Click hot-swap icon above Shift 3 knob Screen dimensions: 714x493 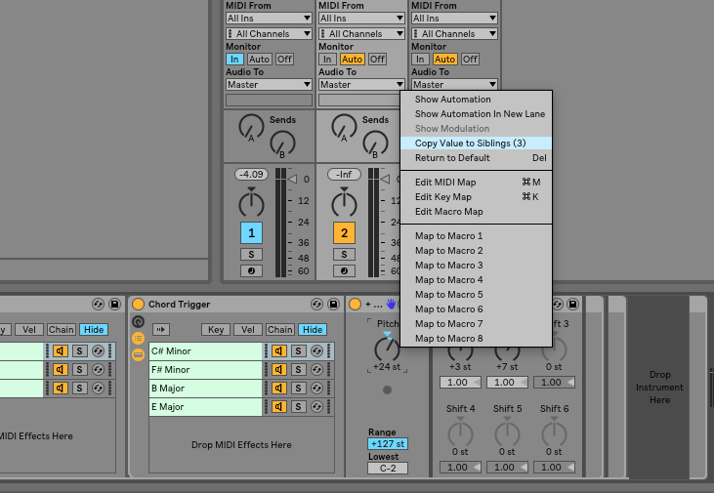point(558,304)
